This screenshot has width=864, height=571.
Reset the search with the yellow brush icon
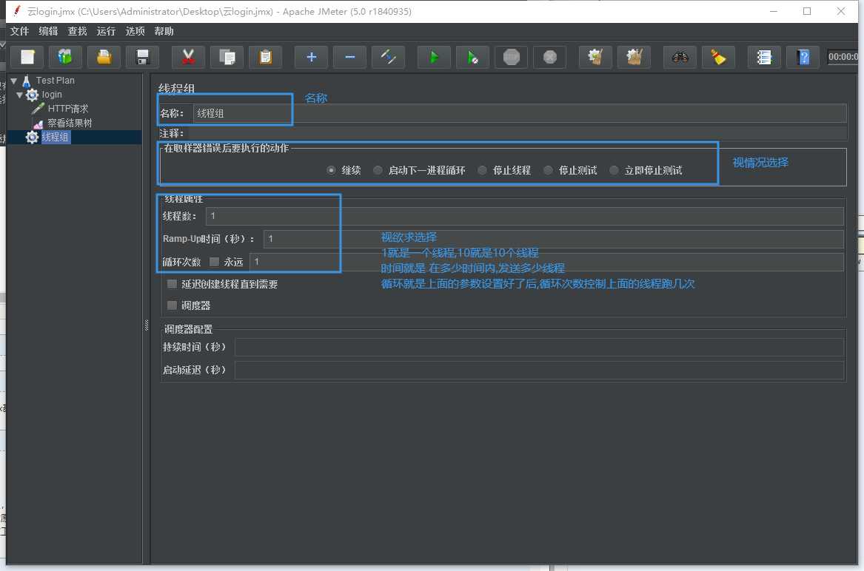(x=719, y=57)
